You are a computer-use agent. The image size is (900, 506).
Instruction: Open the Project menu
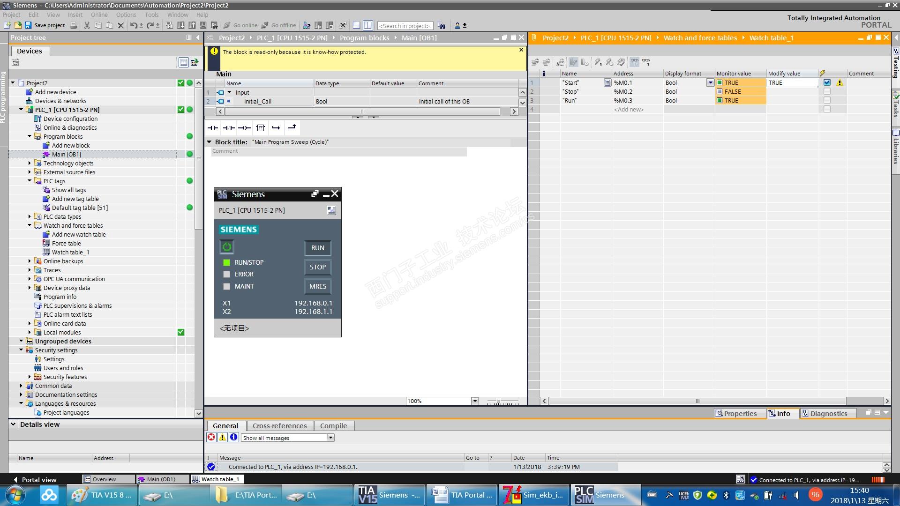(12, 15)
